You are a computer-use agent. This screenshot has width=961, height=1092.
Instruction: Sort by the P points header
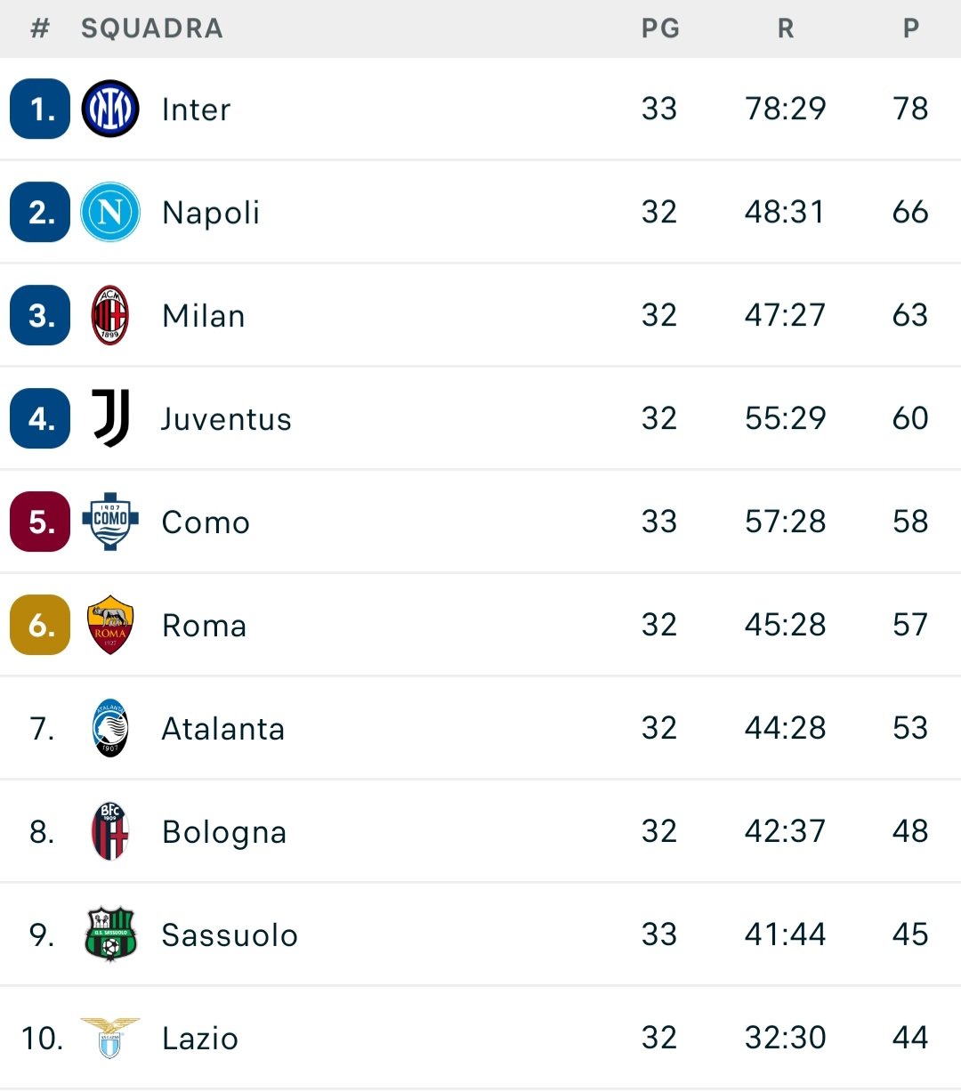coord(910,28)
